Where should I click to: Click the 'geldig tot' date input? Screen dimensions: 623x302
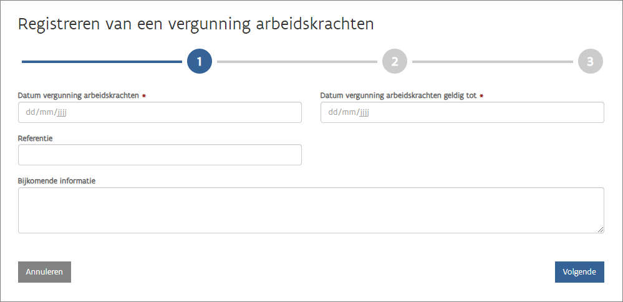(462, 112)
